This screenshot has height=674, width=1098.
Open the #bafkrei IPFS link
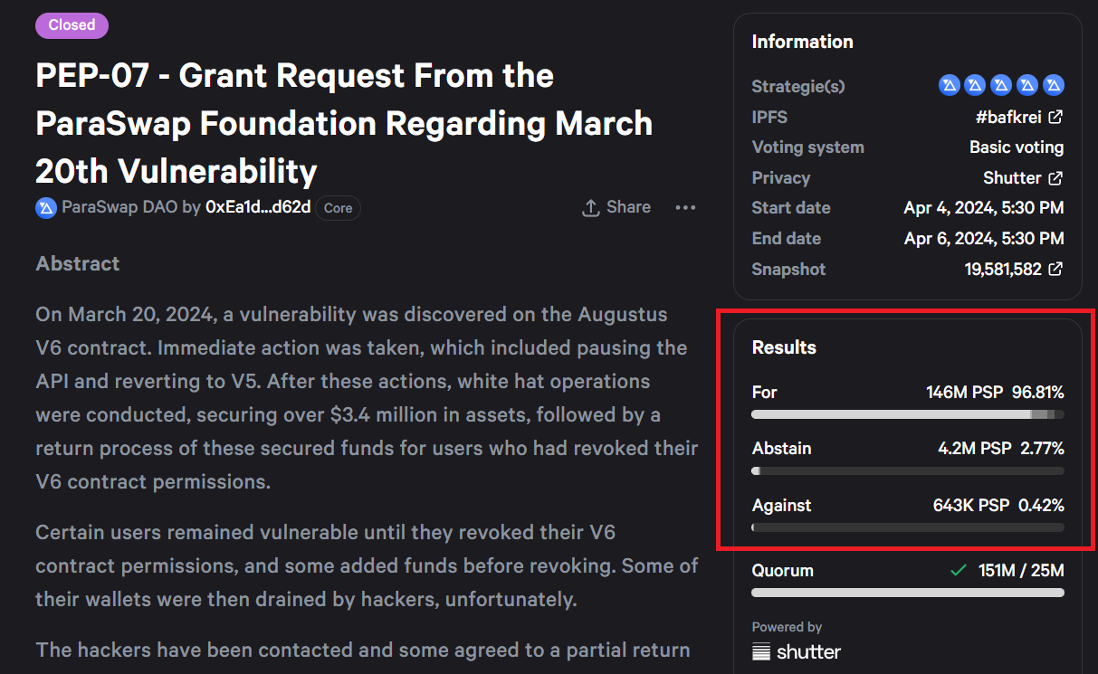[x=1007, y=117]
